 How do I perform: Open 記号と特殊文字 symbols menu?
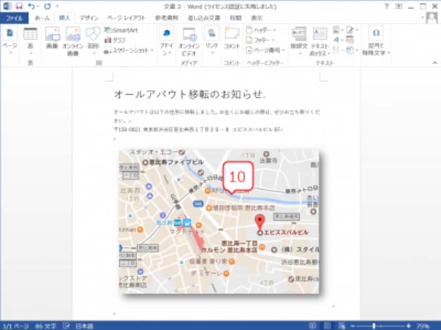(x=376, y=41)
